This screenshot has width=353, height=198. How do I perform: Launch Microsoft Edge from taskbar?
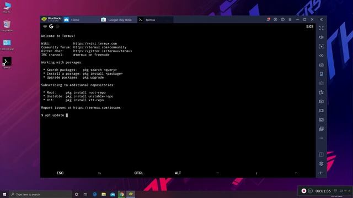94,194
